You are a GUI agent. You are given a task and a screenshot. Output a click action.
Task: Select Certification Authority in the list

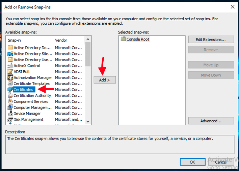click(x=32, y=96)
